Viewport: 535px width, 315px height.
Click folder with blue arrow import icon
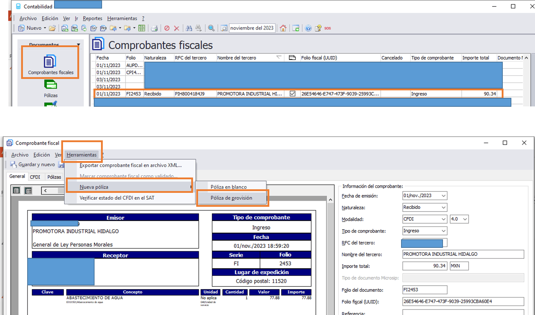point(113,28)
